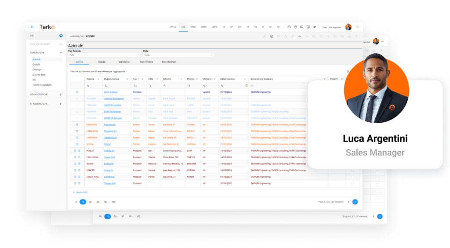Click the trash icon on the Mario Esterno row

click(77, 92)
